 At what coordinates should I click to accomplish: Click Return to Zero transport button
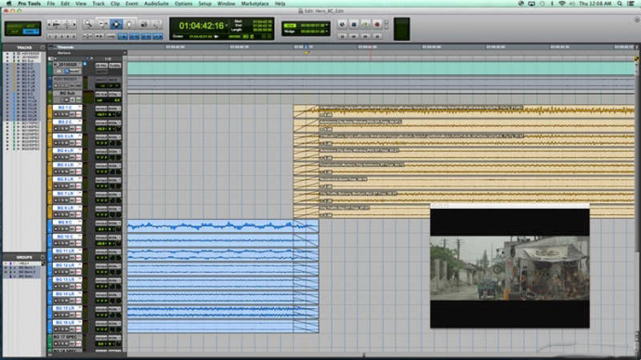pos(342,36)
